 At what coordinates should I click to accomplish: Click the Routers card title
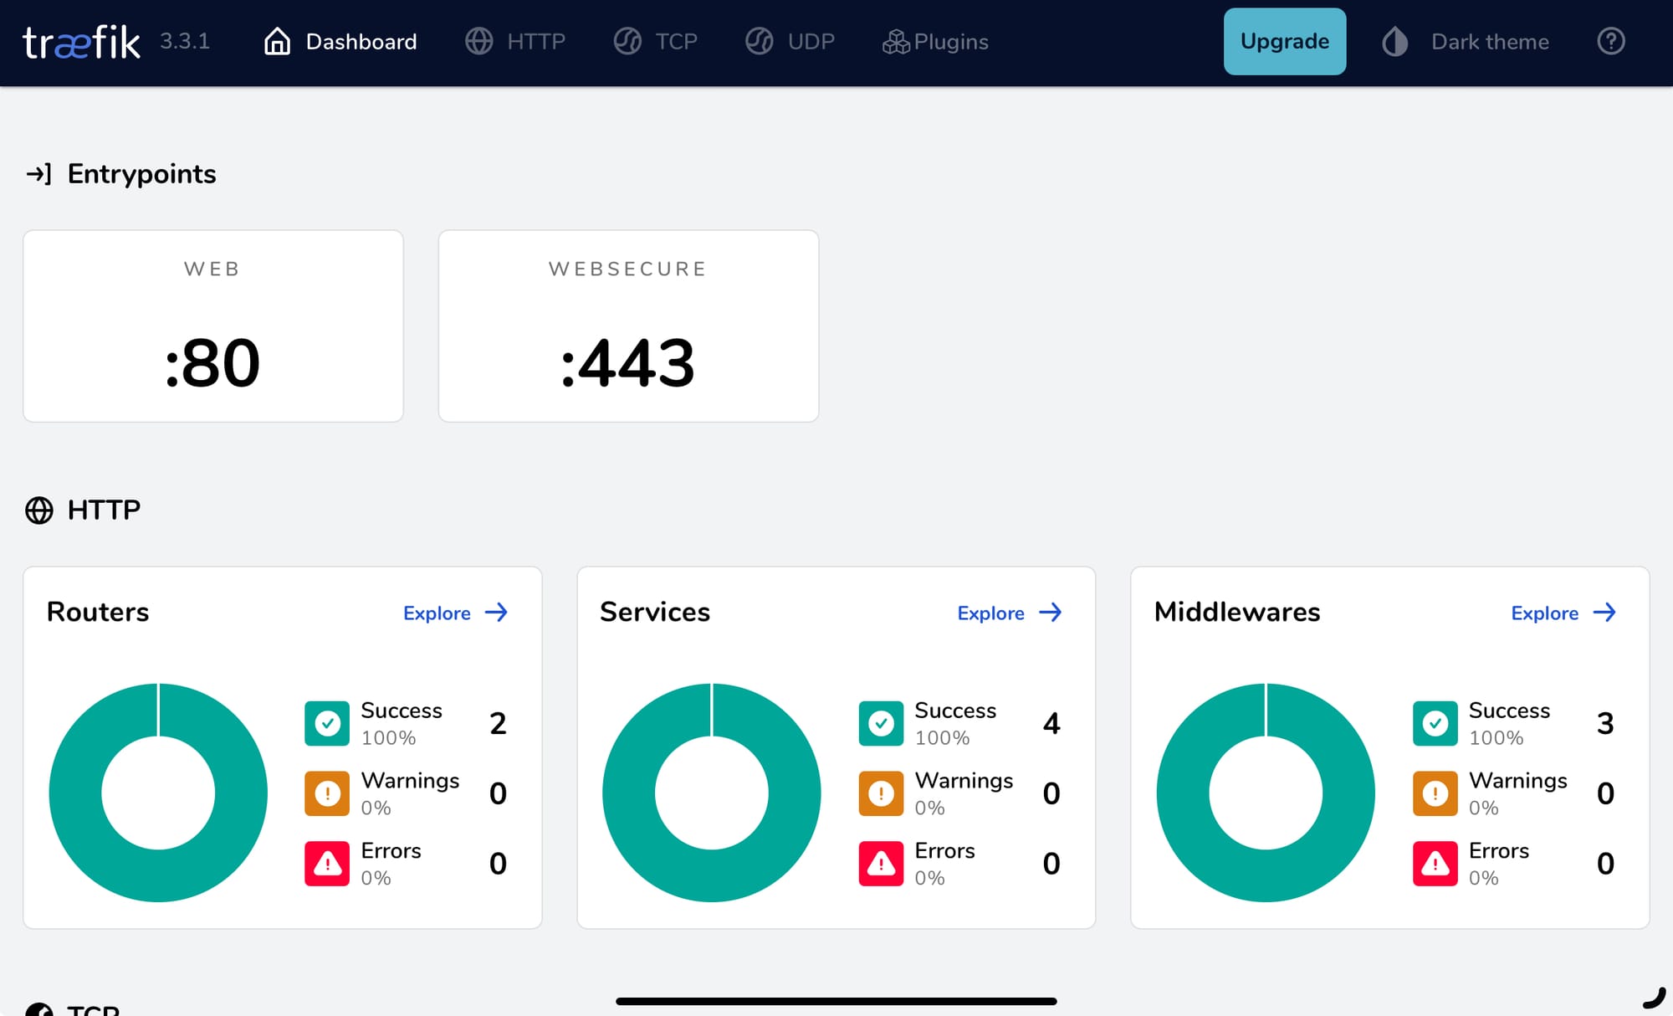tap(98, 612)
